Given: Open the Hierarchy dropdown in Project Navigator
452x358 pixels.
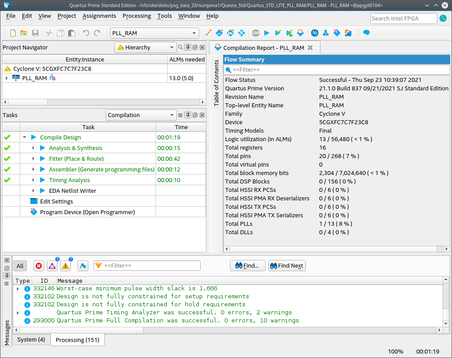Looking at the screenshot, I should coord(145,47).
